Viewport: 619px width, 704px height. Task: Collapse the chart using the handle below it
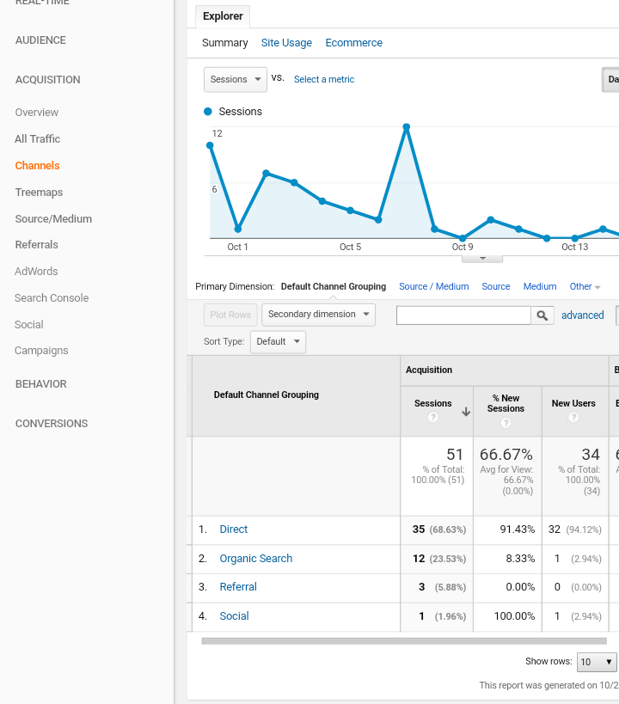tap(482, 258)
